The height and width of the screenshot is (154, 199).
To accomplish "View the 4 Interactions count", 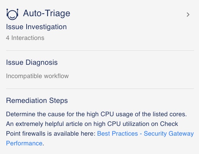I will [25, 38].
